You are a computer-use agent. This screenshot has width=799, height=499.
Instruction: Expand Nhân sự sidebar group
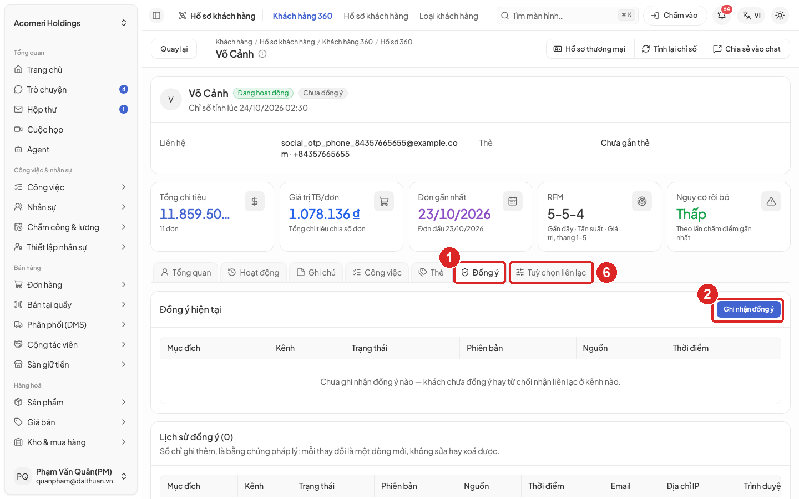(x=71, y=207)
